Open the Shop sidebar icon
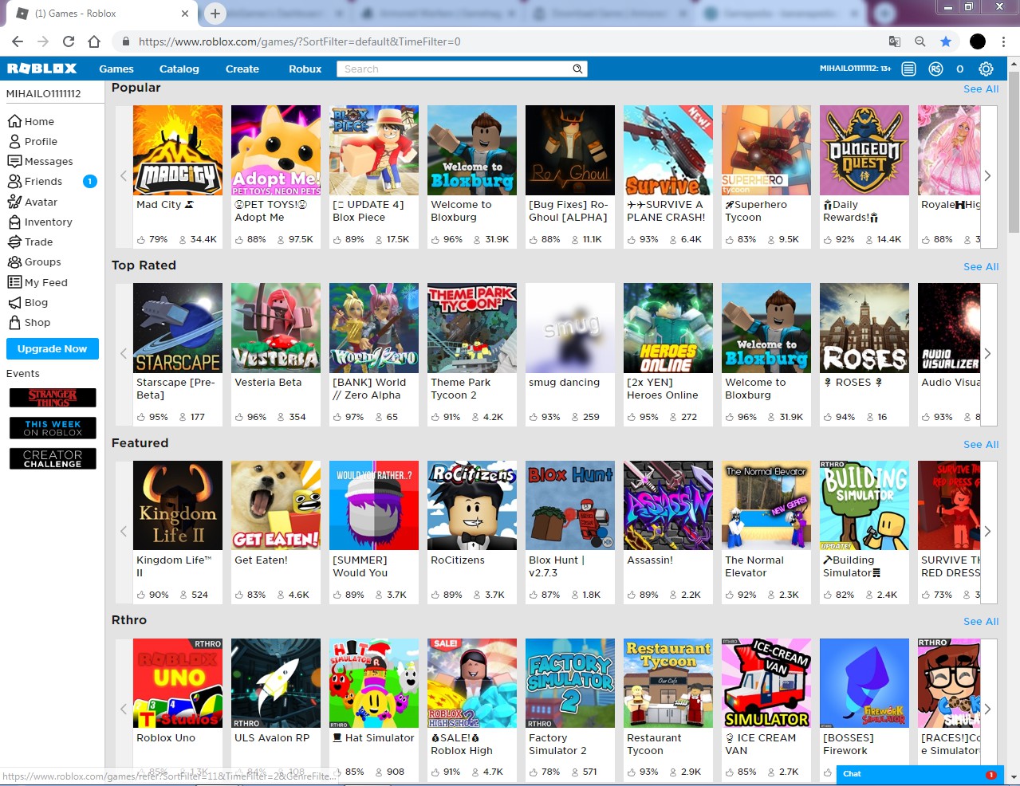 (14, 322)
